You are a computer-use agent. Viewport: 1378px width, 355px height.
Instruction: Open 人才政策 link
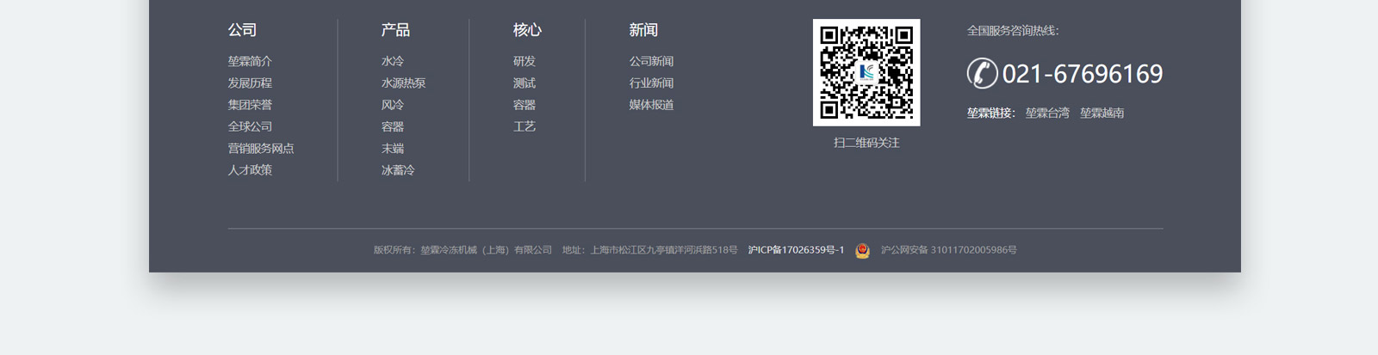click(250, 170)
